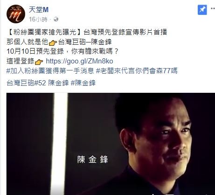
Task: Open the post options ellipsis menu
Action: [213, 8]
